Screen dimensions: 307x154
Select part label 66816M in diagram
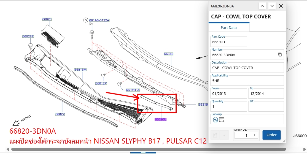click(x=80, y=70)
